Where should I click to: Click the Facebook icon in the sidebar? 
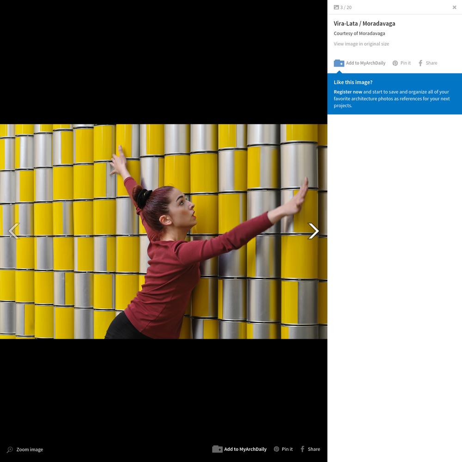pyautogui.click(x=420, y=63)
